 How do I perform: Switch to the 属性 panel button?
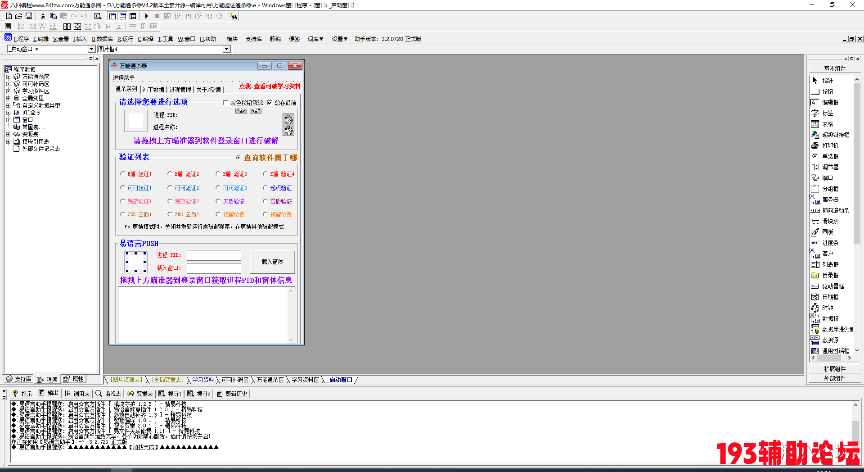(73, 379)
